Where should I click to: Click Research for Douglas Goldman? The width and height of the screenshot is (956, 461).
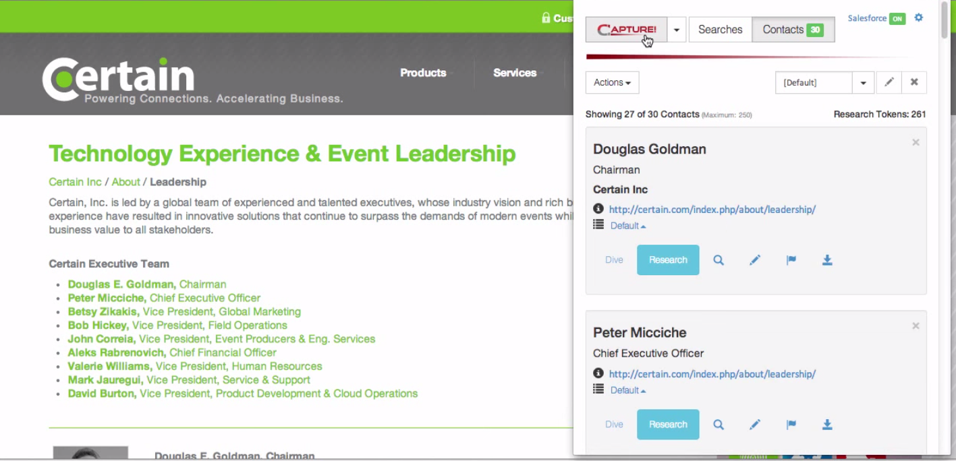[x=668, y=260]
